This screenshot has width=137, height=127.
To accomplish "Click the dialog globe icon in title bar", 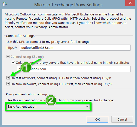I will point(4,4).
